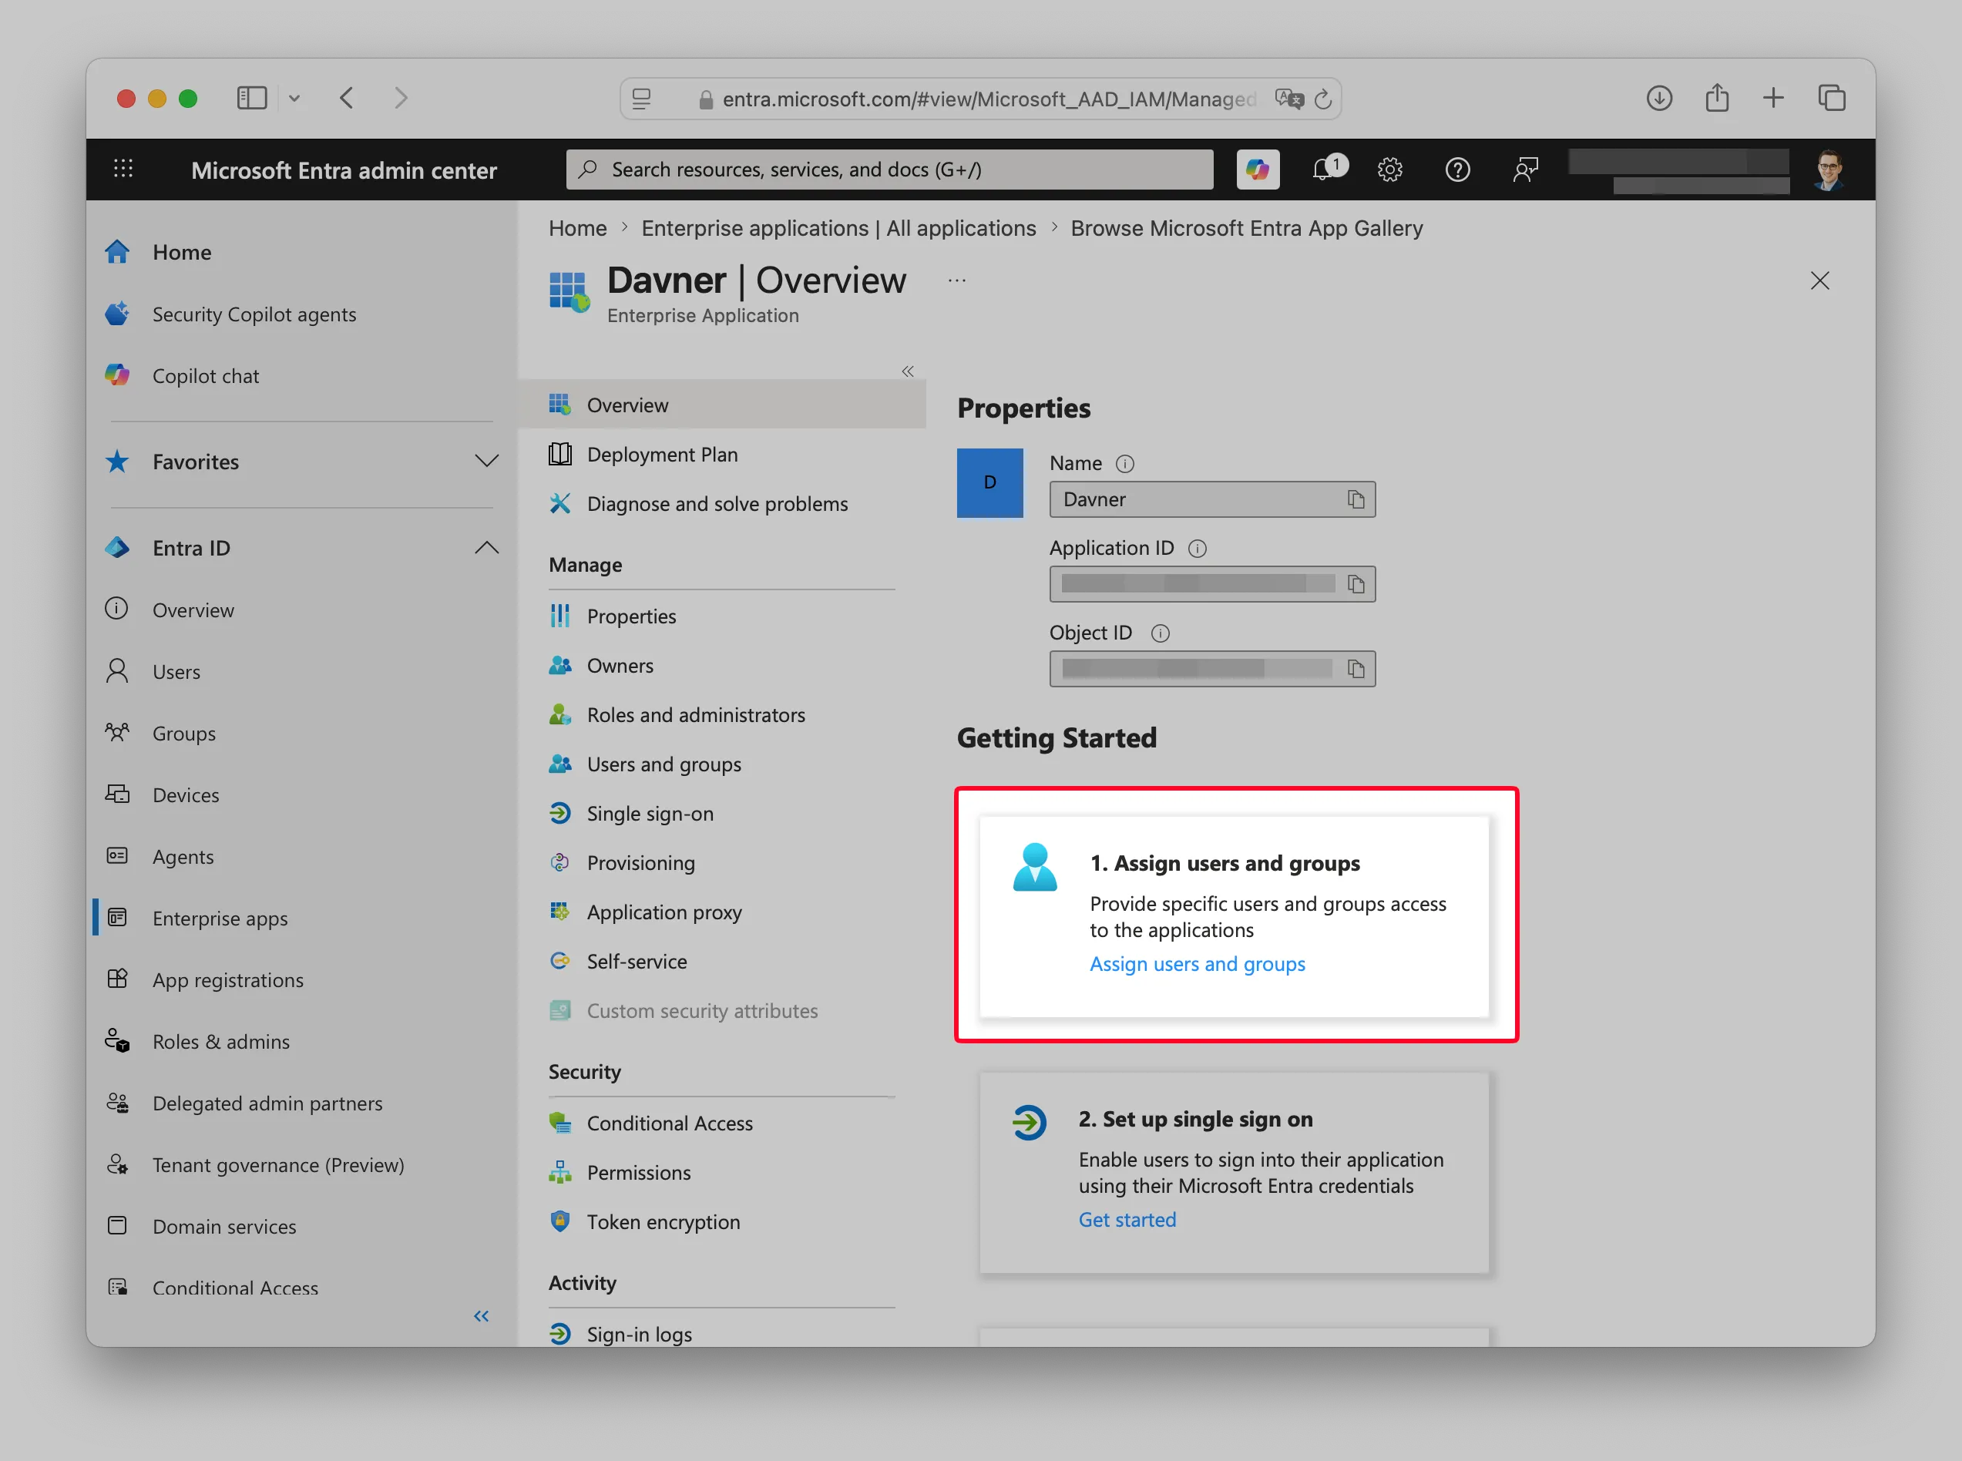The height and width of the screenshot is (1461, 1962).
Task: Collapse the resource menu with double chevron
Action: click(x=907, y=371)
